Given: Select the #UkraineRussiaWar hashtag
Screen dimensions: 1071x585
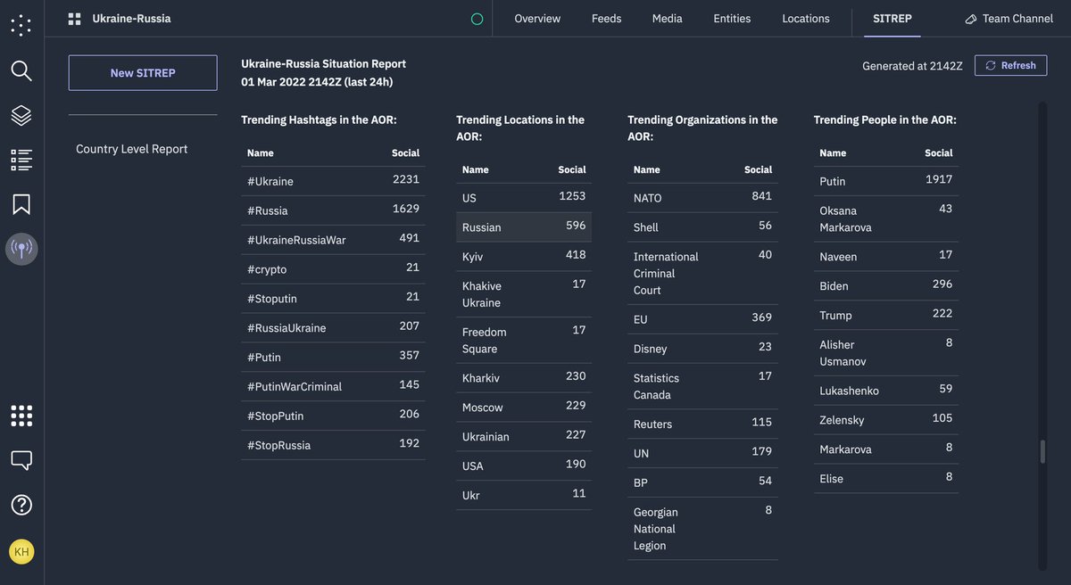Looking at the screenshot, I should [x=333, y=240].
